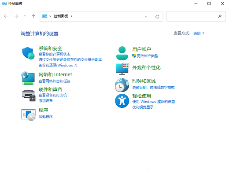Click the 优化视觉显示 link

(143, 107)
